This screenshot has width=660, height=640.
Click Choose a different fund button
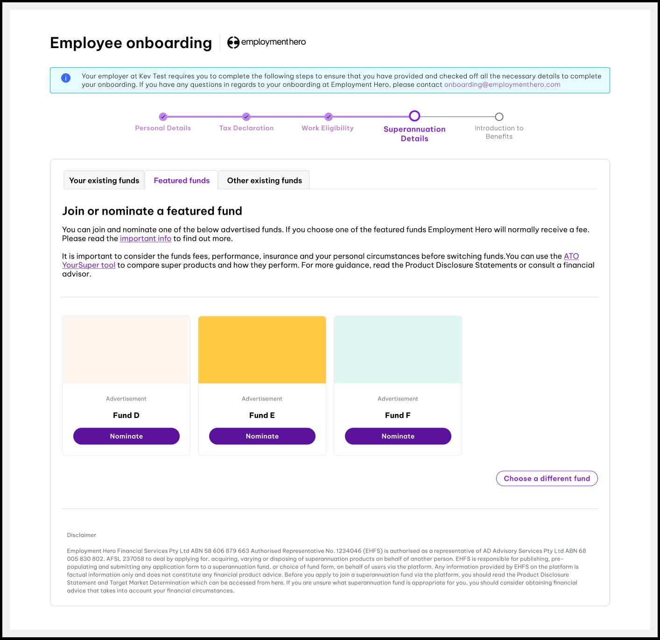[x=547, y=478]
